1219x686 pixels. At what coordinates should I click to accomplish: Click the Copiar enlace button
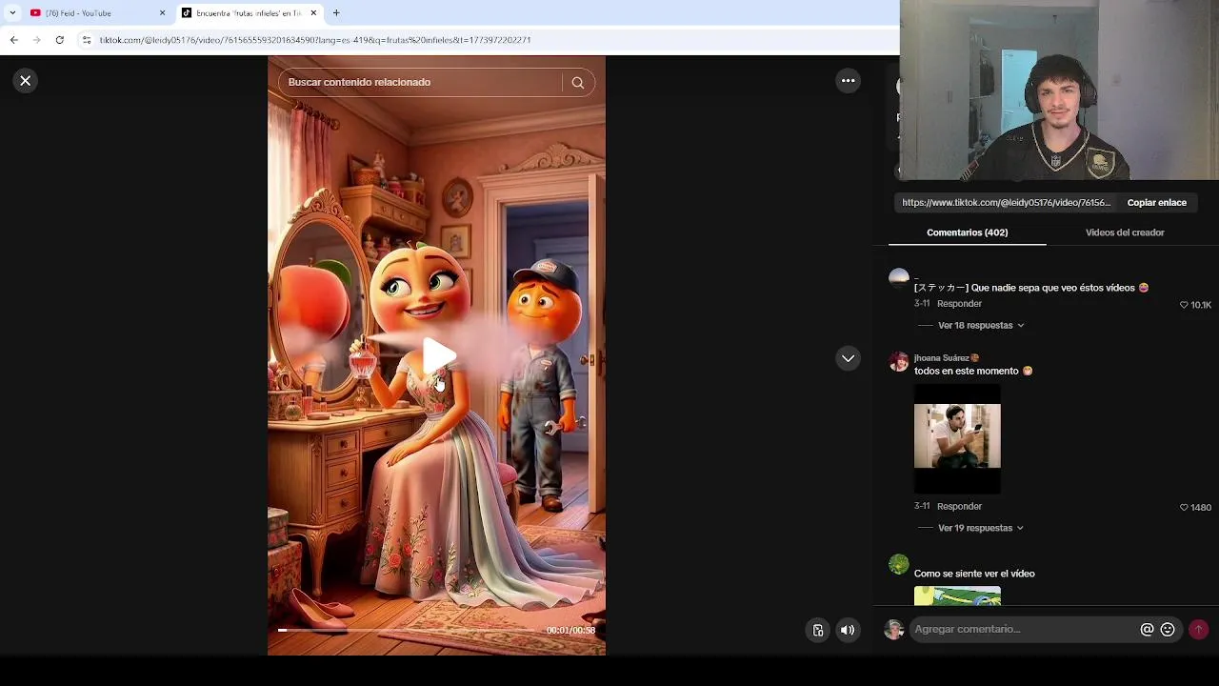(x=1156, y=203)
